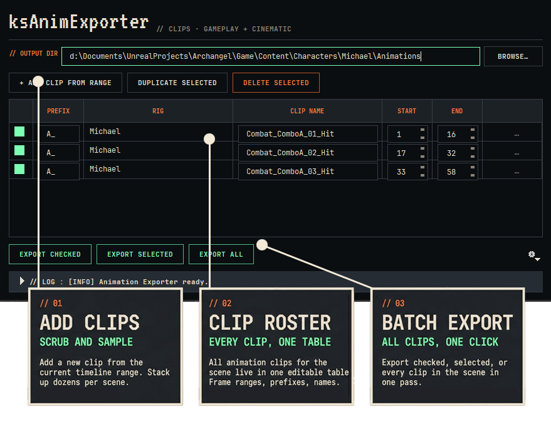Select Michael rig in Combat_ComboA_02_Hit row

[158, 150]
